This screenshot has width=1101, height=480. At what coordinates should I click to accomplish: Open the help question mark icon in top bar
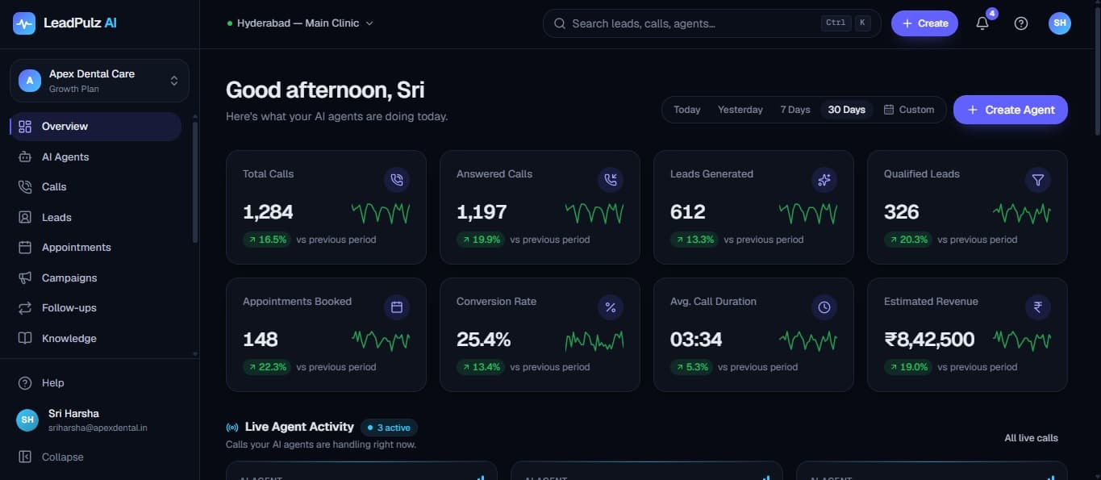pyautogui.click(x=1021, y=23)
